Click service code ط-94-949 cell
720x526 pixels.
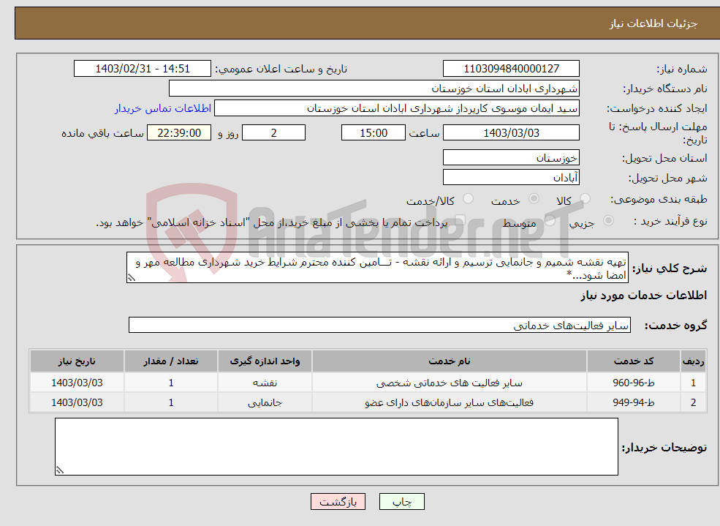click(x=633, y=402)
